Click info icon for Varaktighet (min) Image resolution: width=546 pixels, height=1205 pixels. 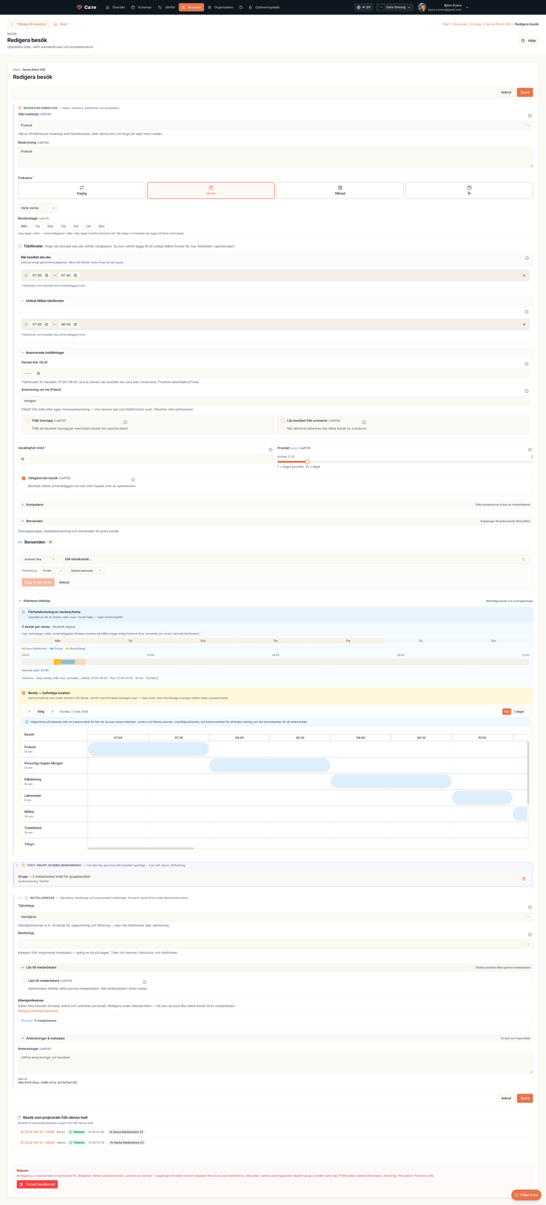(x=270, y=450)
